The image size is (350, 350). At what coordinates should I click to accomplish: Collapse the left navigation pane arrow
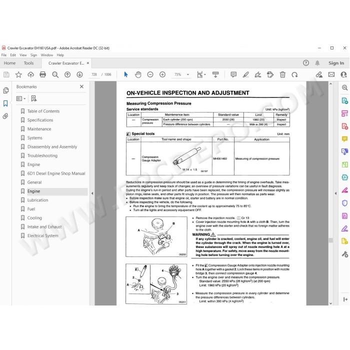[92, 193]
